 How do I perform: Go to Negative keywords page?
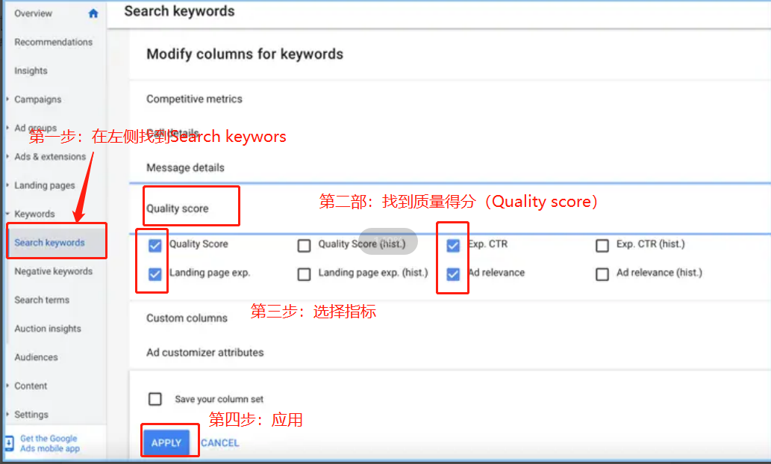click(x=53, y=271)
